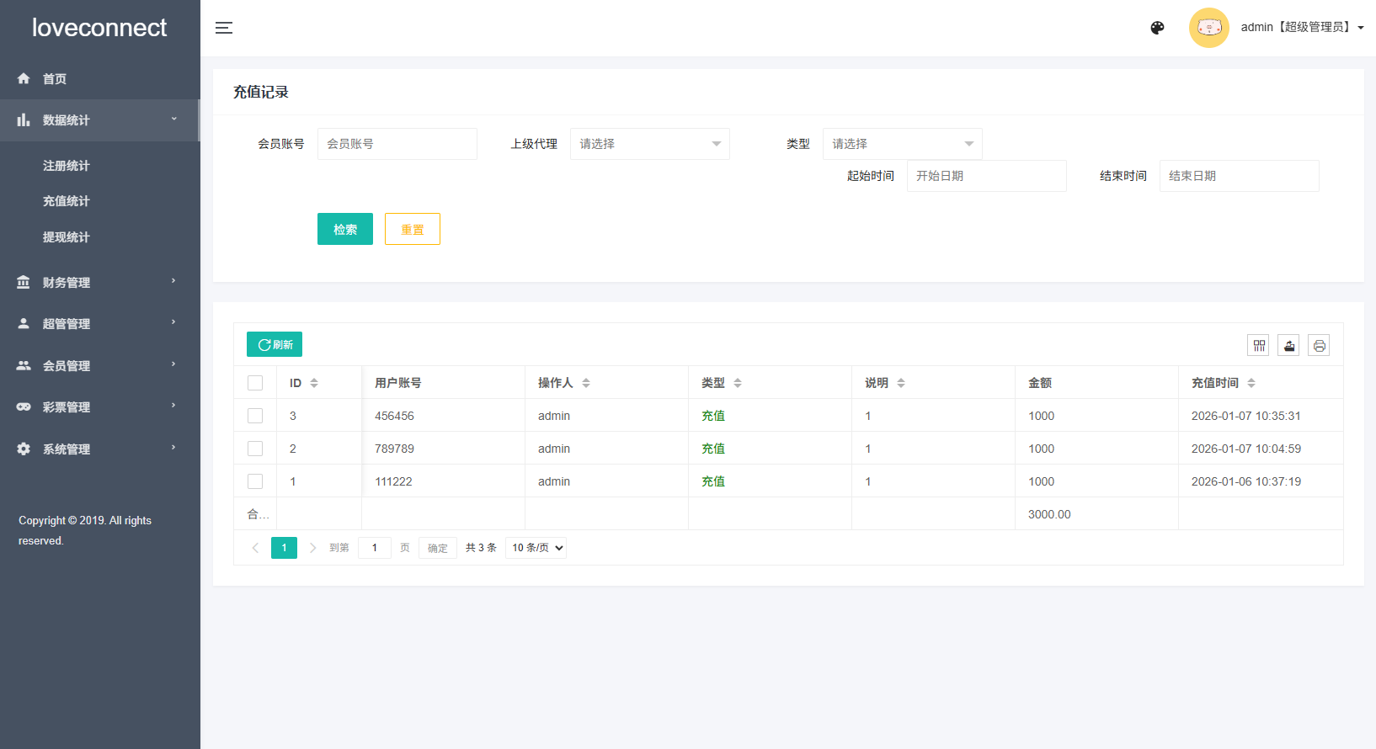This screenshot has height=749, width=1376.
Task: Open 充值统计 in the sidebar
Action: [x=67, y=201]
